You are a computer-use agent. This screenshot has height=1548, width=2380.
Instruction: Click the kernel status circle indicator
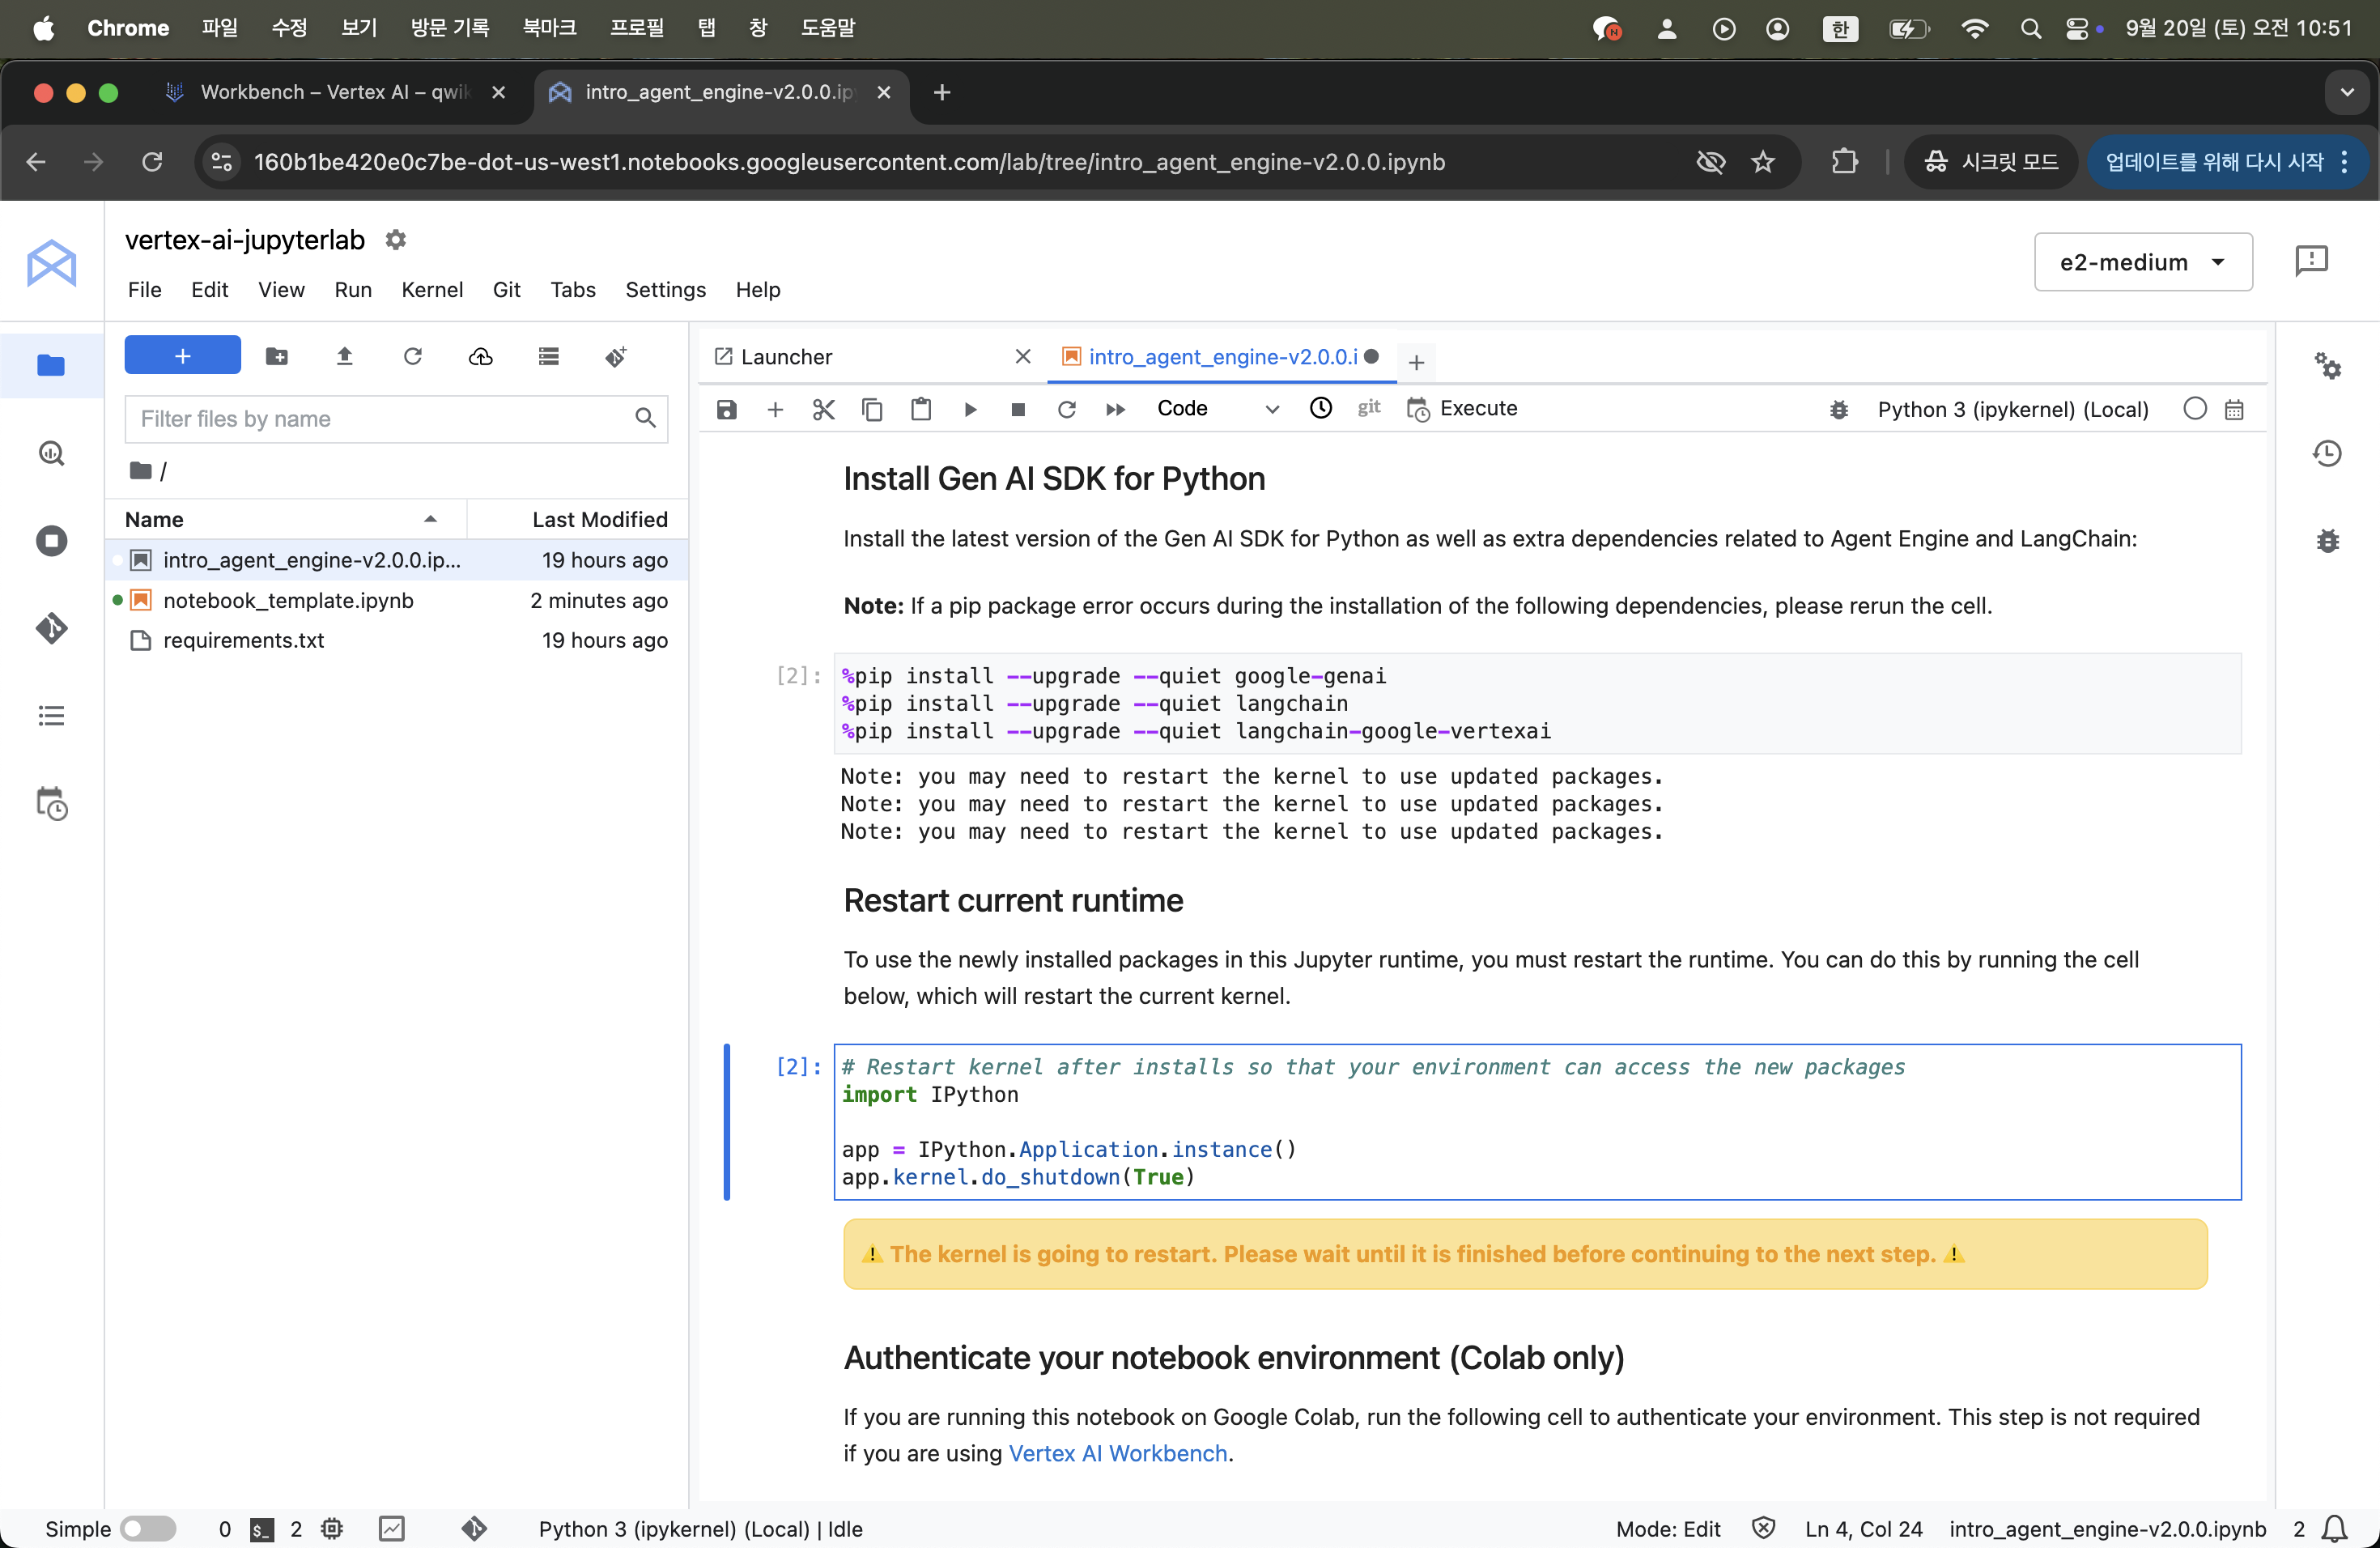pyautogui.click(x=2194, y=409)
